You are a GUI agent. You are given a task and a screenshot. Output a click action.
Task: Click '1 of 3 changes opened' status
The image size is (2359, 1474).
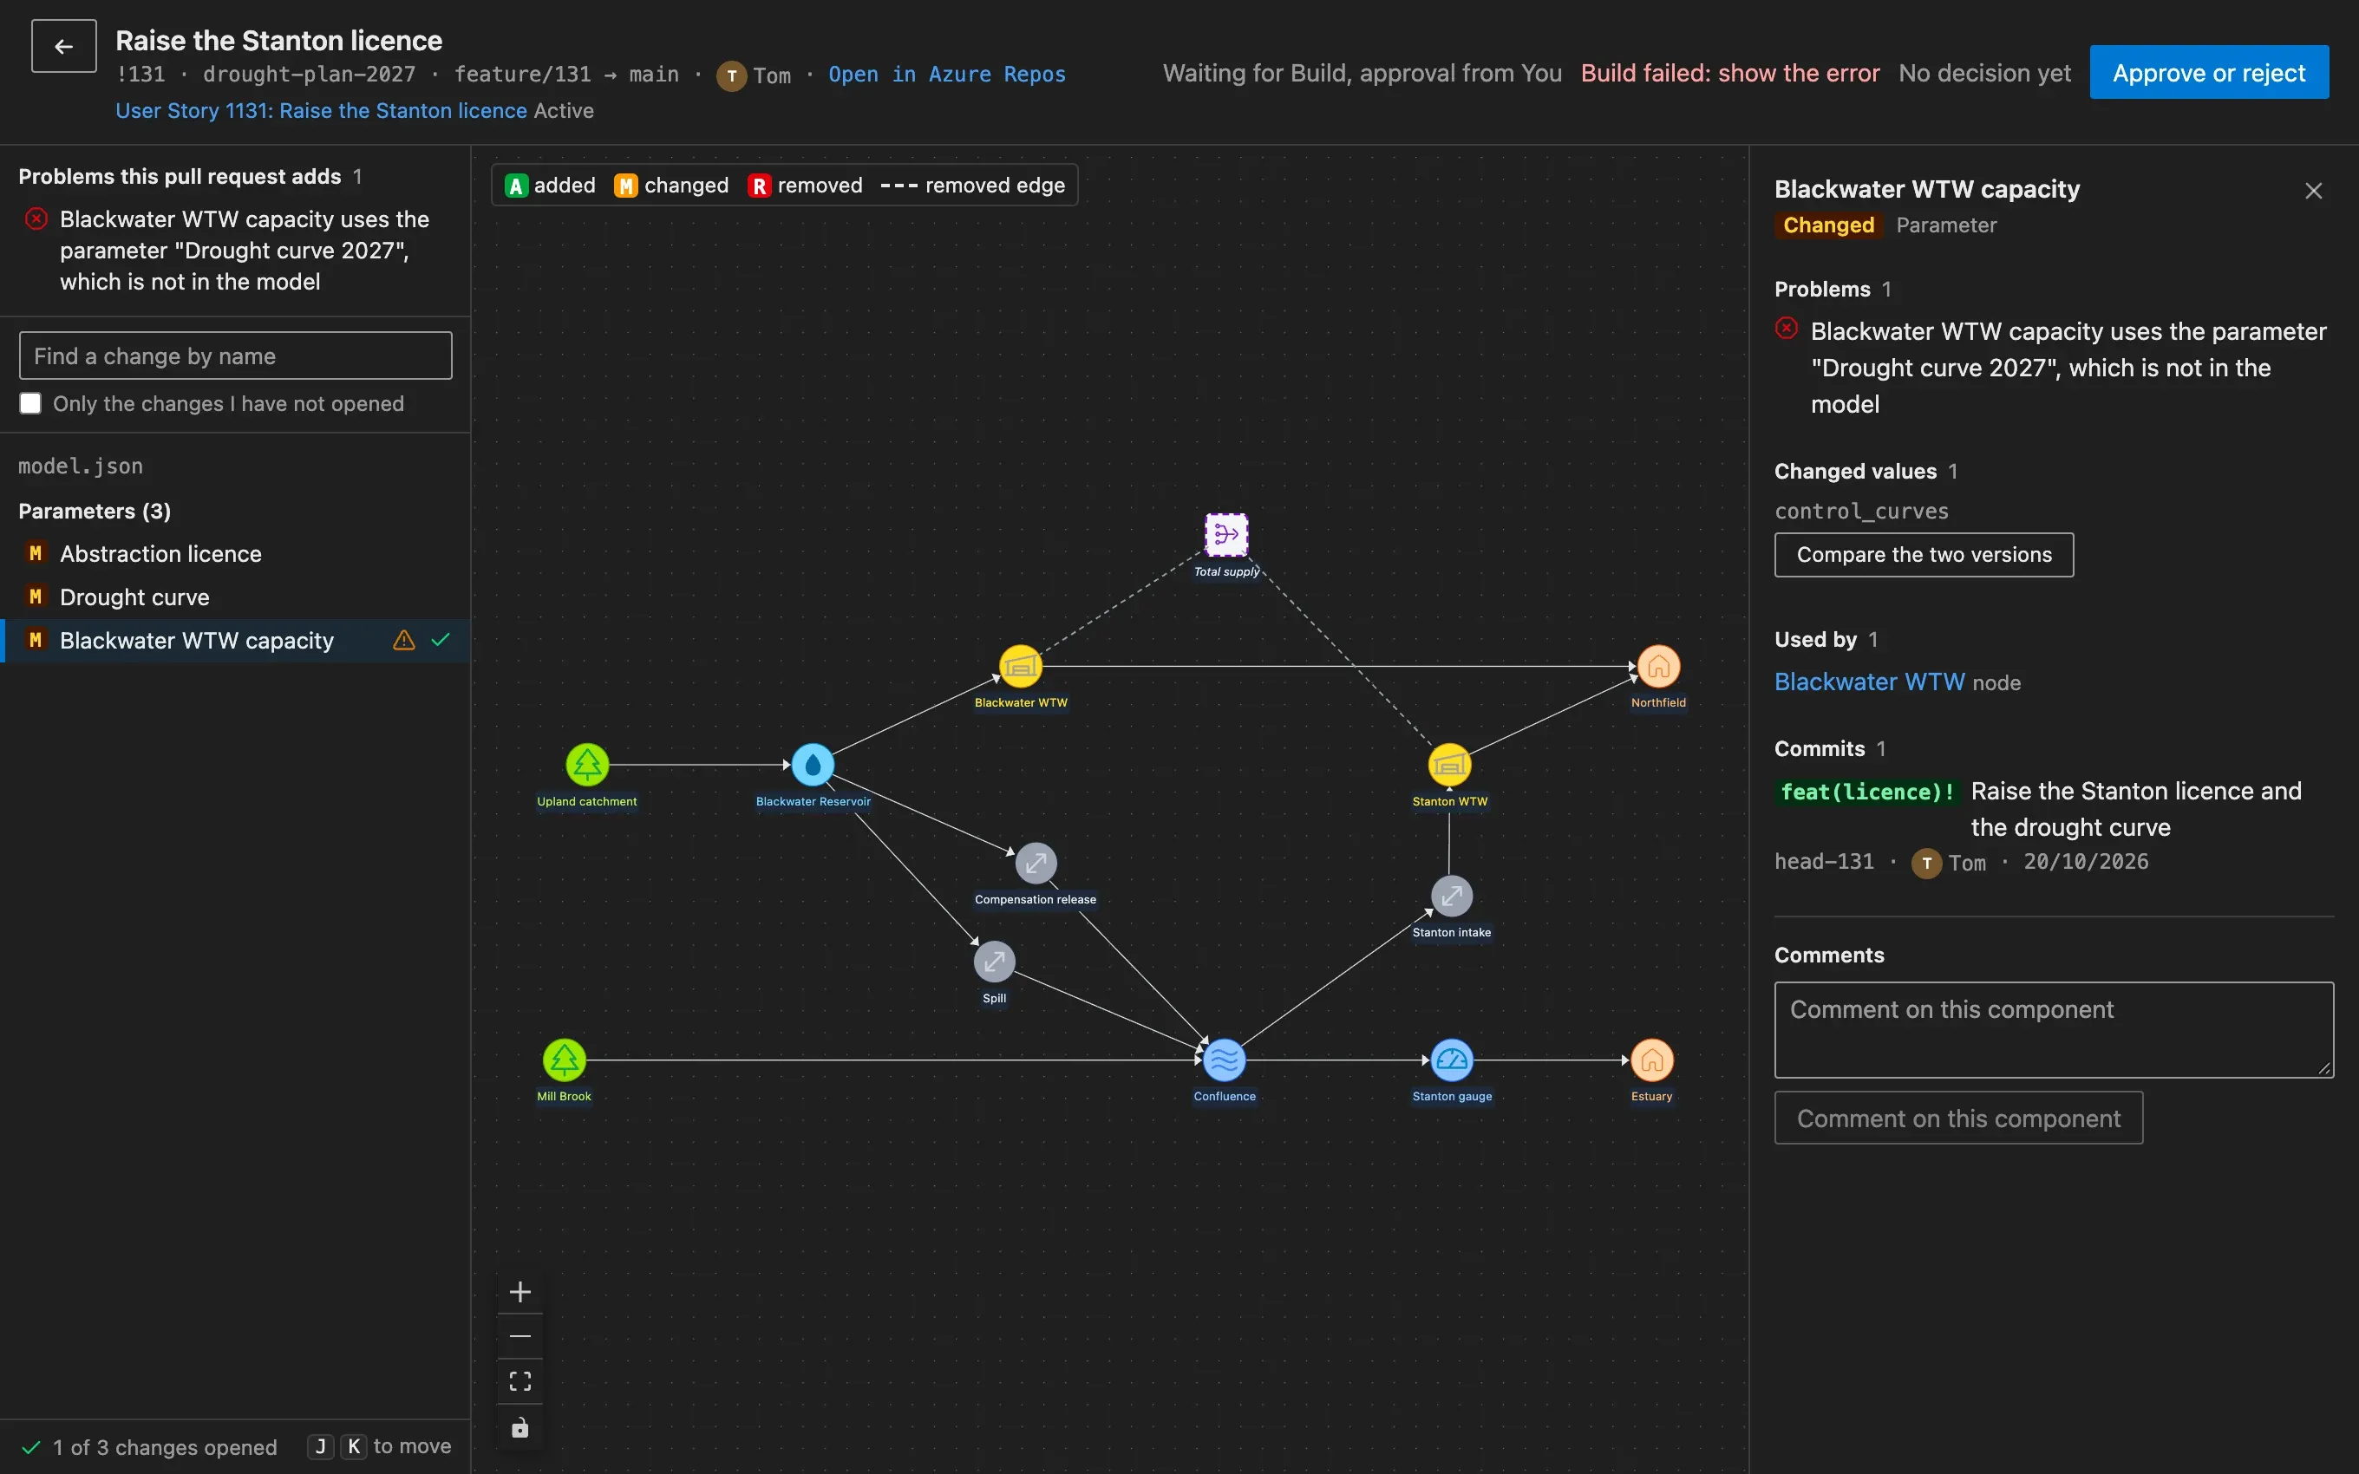click(165, 1448)
